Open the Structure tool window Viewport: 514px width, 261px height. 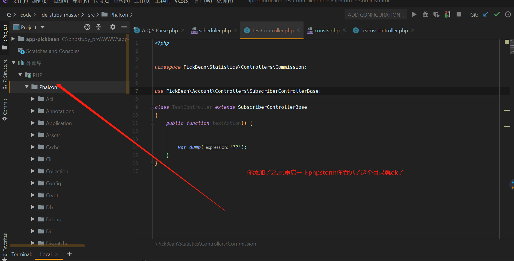coord(5,74)
